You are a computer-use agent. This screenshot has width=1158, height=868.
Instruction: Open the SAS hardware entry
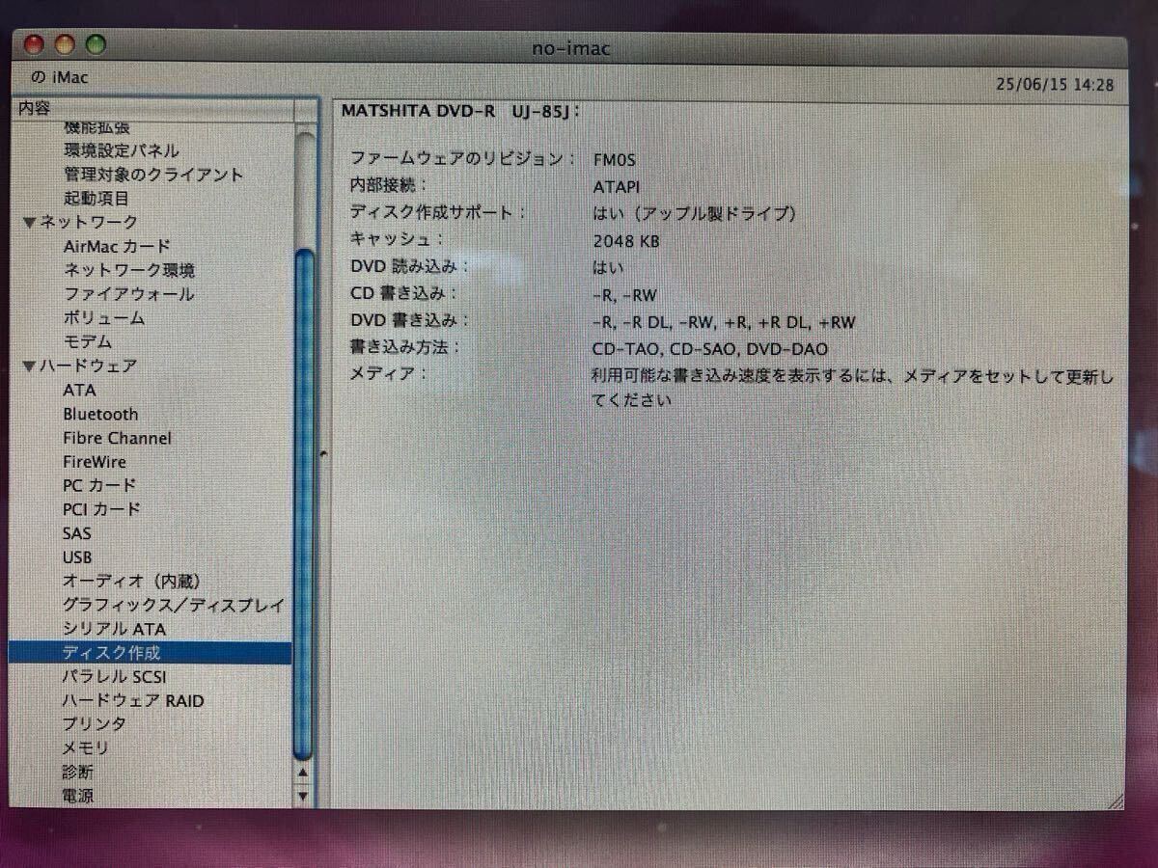pyautogui.click(x=77, y=533)
